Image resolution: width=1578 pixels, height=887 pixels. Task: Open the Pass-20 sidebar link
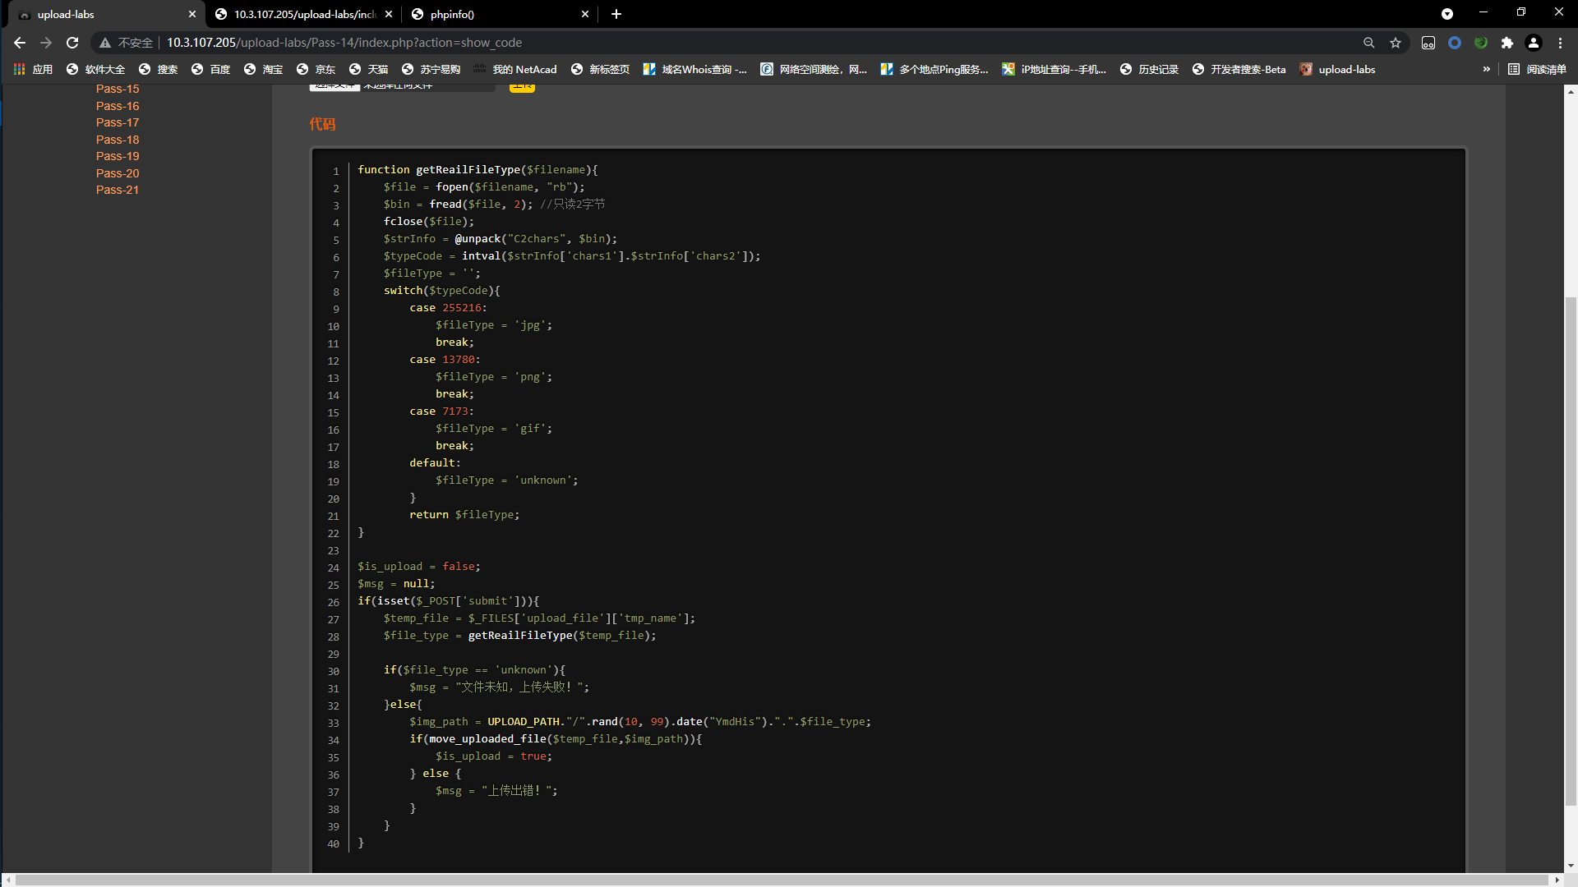click(x=118, y=173)
